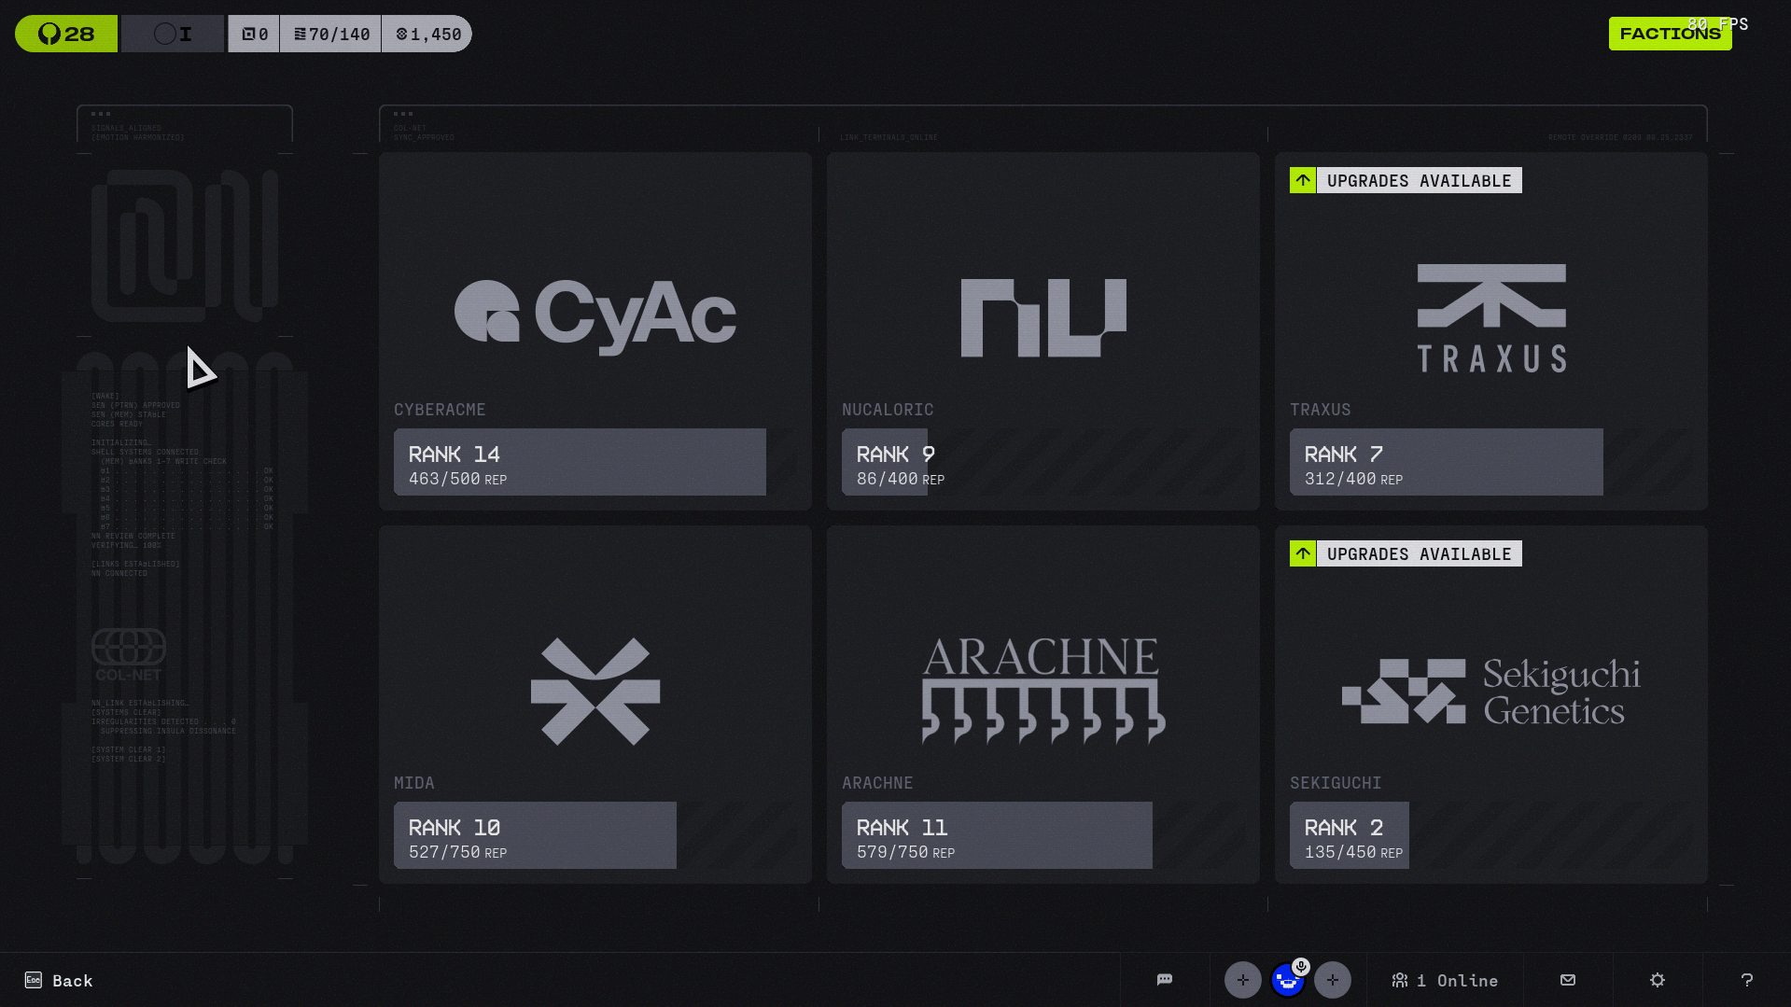
Task: Click Sekiguchi Upgrades Available badge
Action: pyautogui.click(x=1405, y=553)
